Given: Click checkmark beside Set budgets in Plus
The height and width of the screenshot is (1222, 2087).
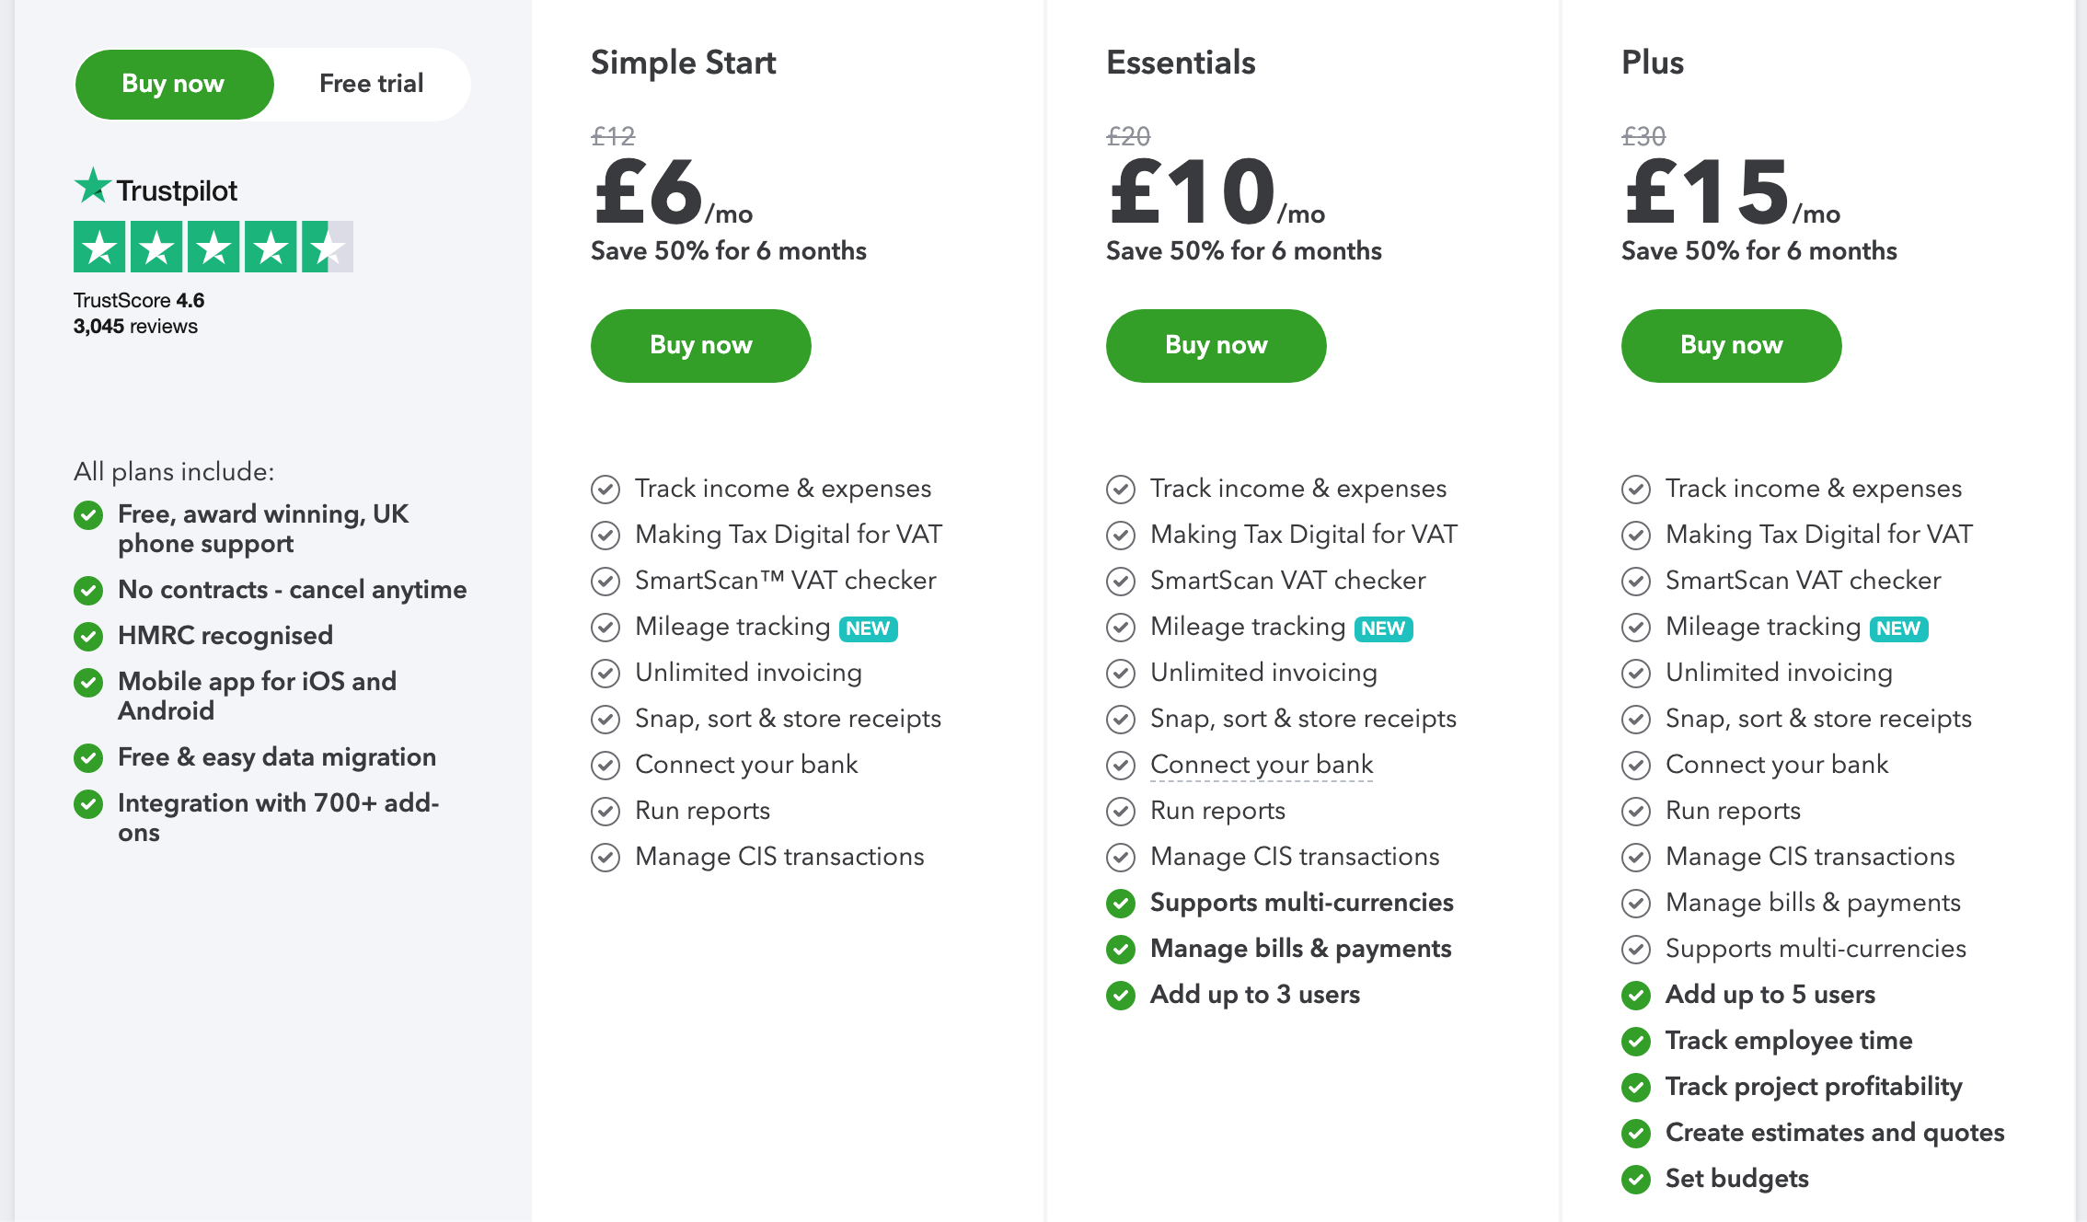Looking at the screenshot, I should 1636,1179.
